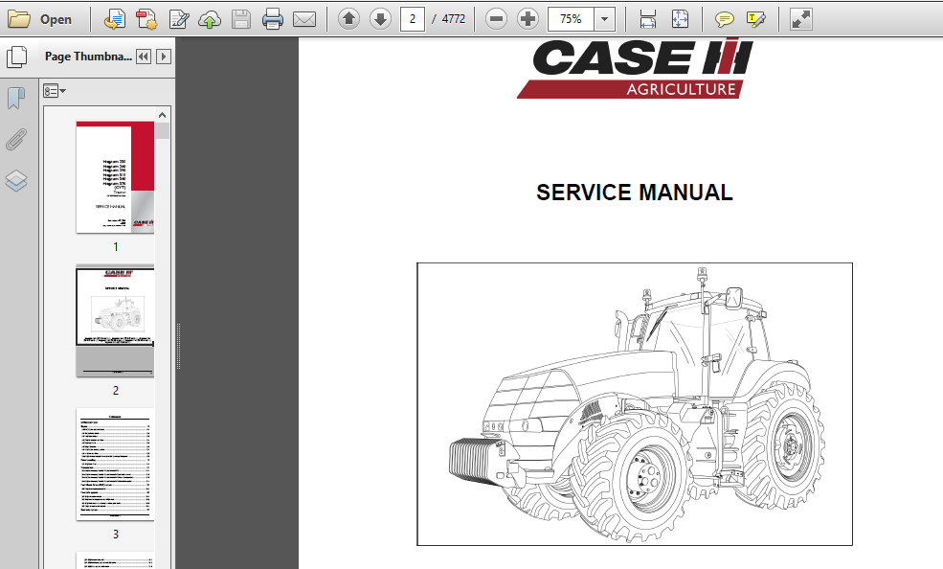943x569 pixels.
Task: Open a file with the Open folder button
Action: (39, 19)
